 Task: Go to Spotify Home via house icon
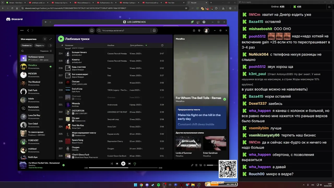(x=92, y=30)
